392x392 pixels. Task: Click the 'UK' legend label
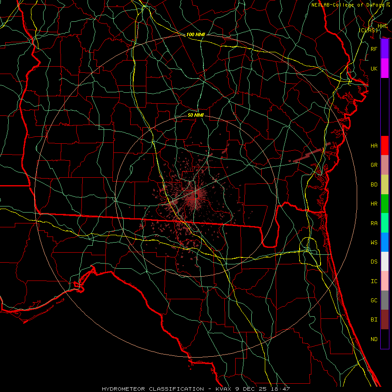point(374,68)
